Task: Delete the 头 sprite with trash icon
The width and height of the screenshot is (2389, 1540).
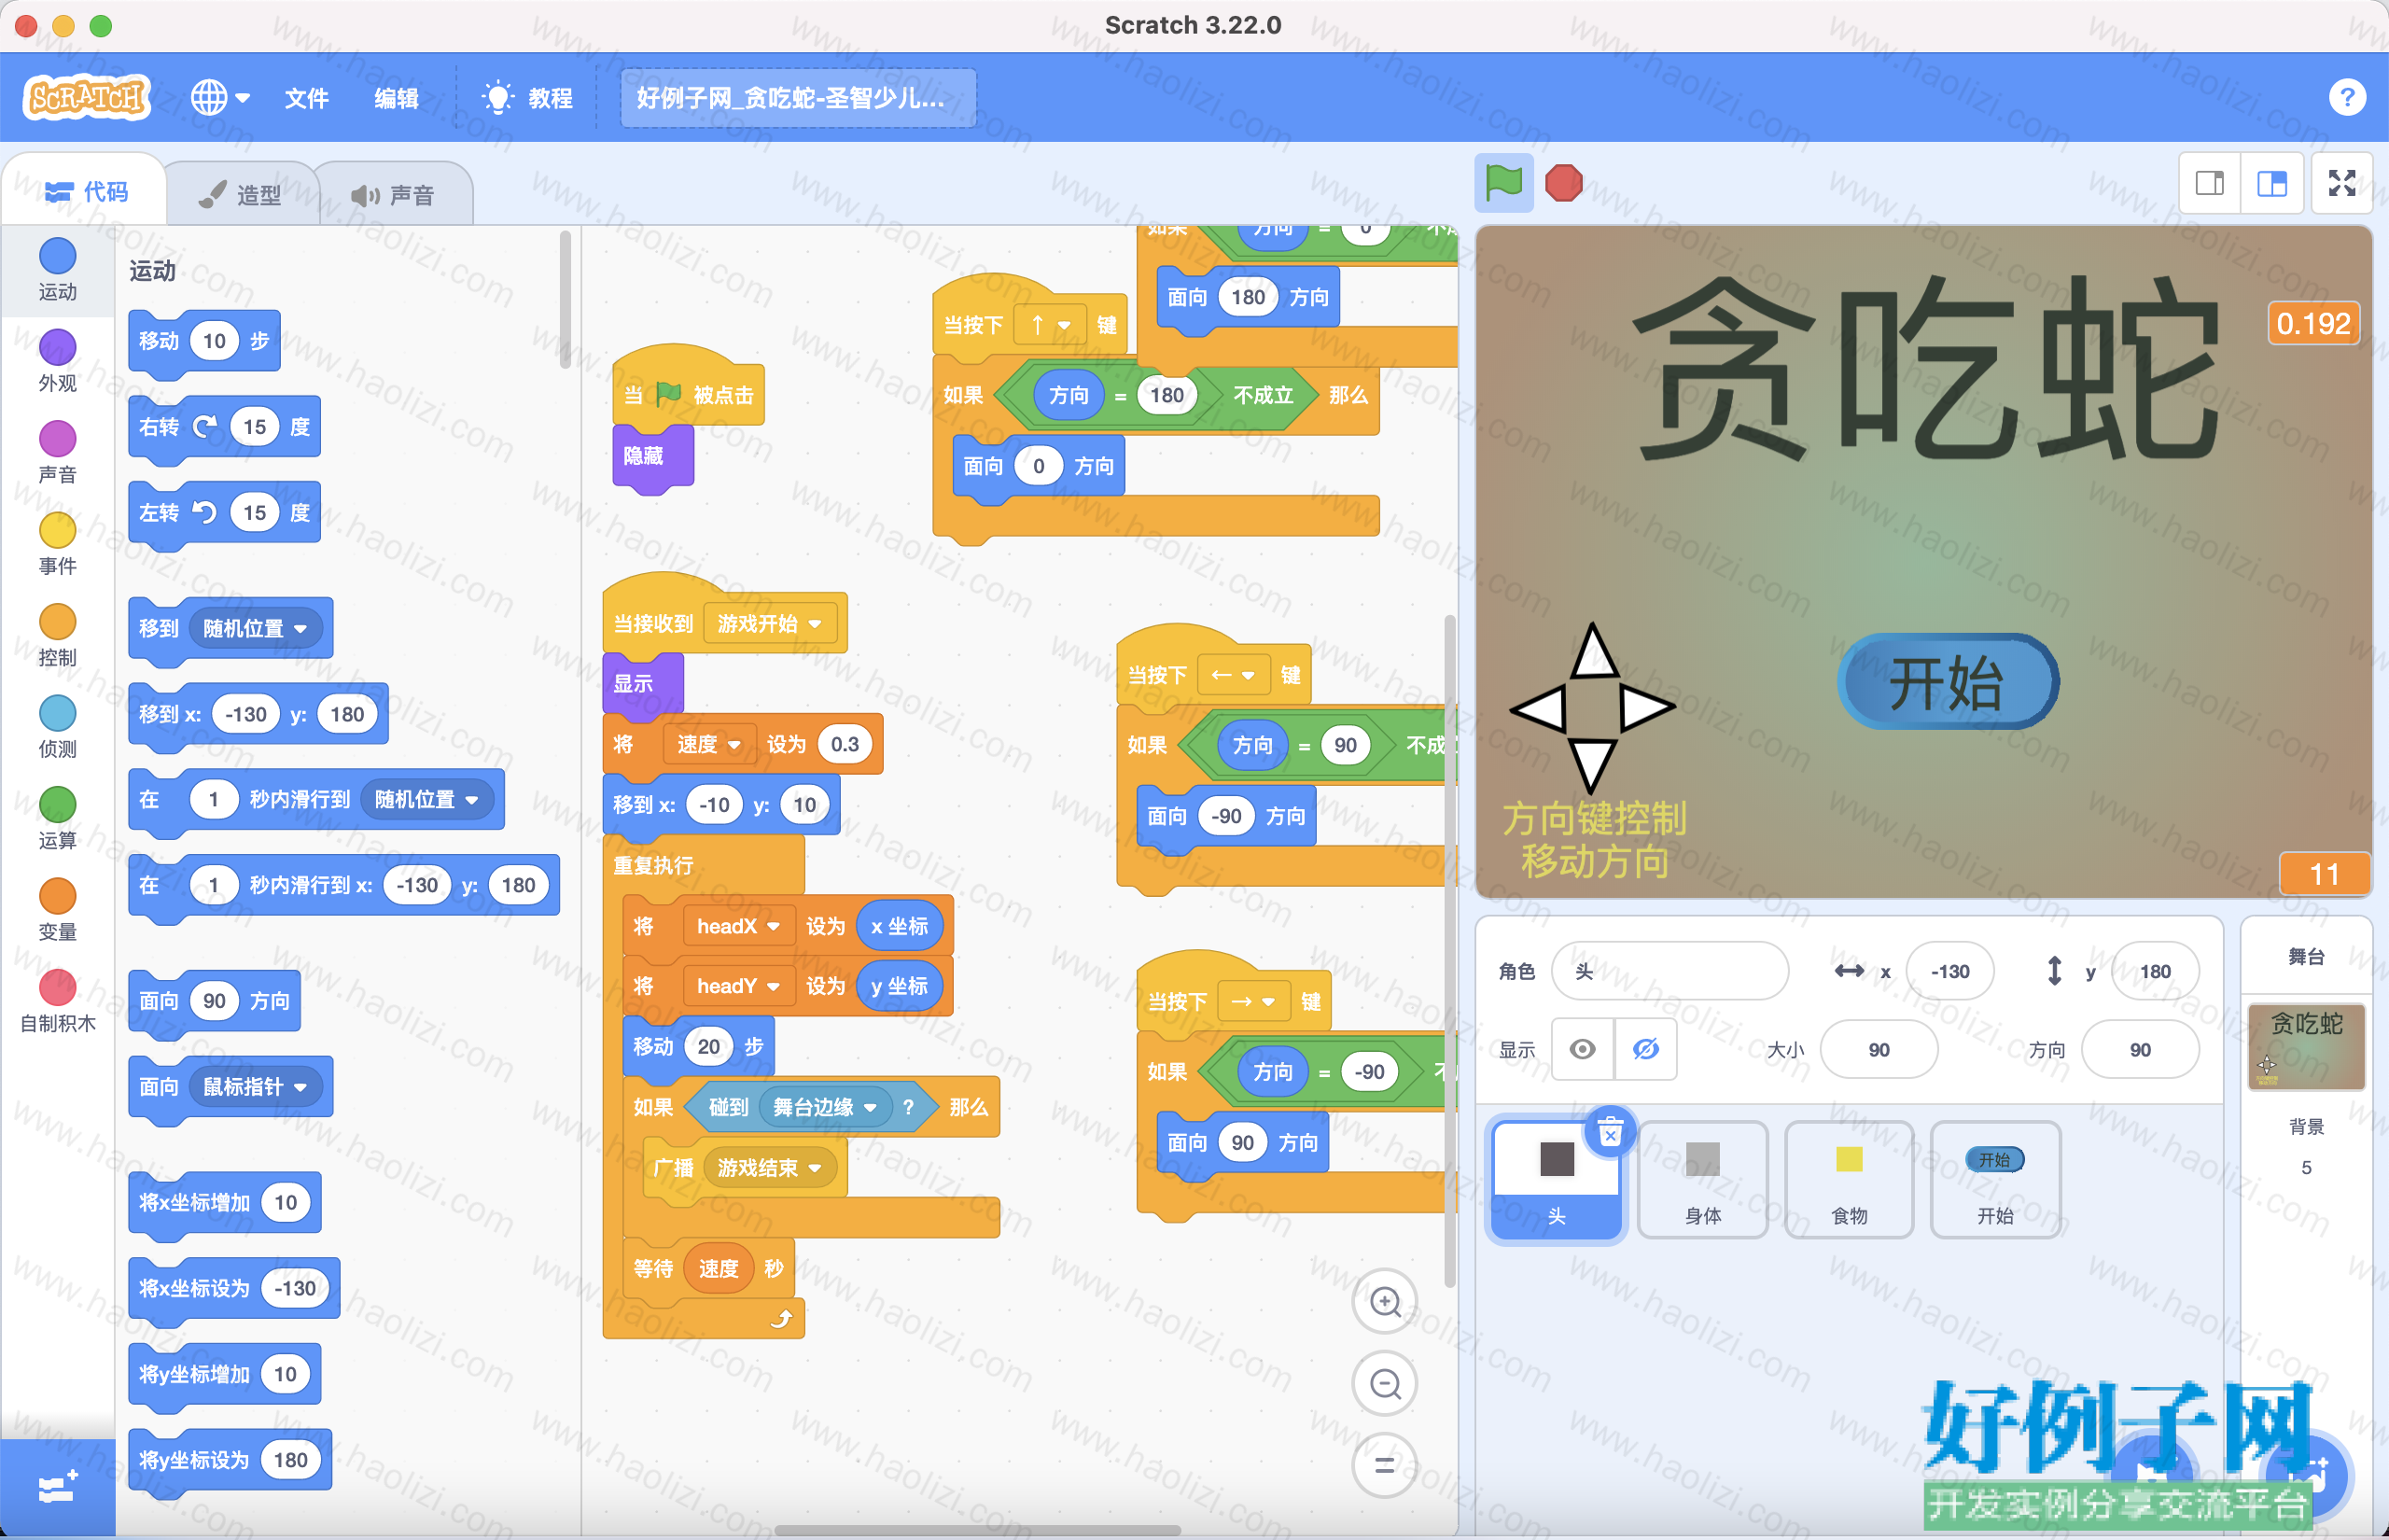Action: coord(1611,1133)
